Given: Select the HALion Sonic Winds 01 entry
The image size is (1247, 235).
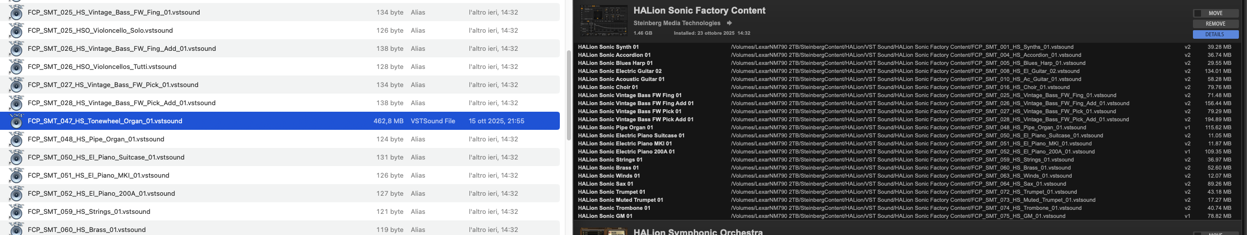Looking at the screenshot, I should pos(609,176).
